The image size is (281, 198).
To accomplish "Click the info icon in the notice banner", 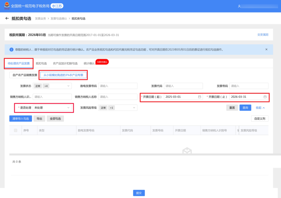I will pos(11,50).
